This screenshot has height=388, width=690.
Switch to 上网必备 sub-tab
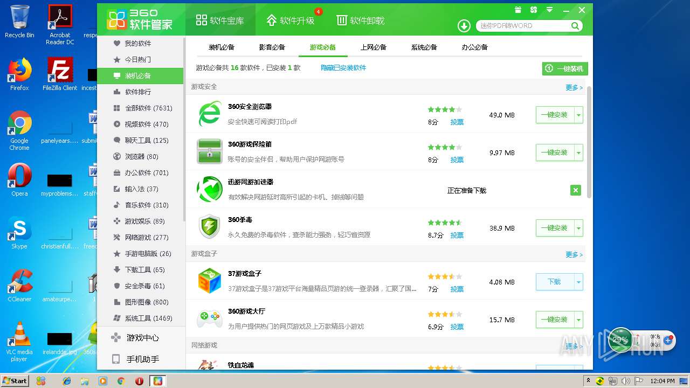[x=374, y=47]
